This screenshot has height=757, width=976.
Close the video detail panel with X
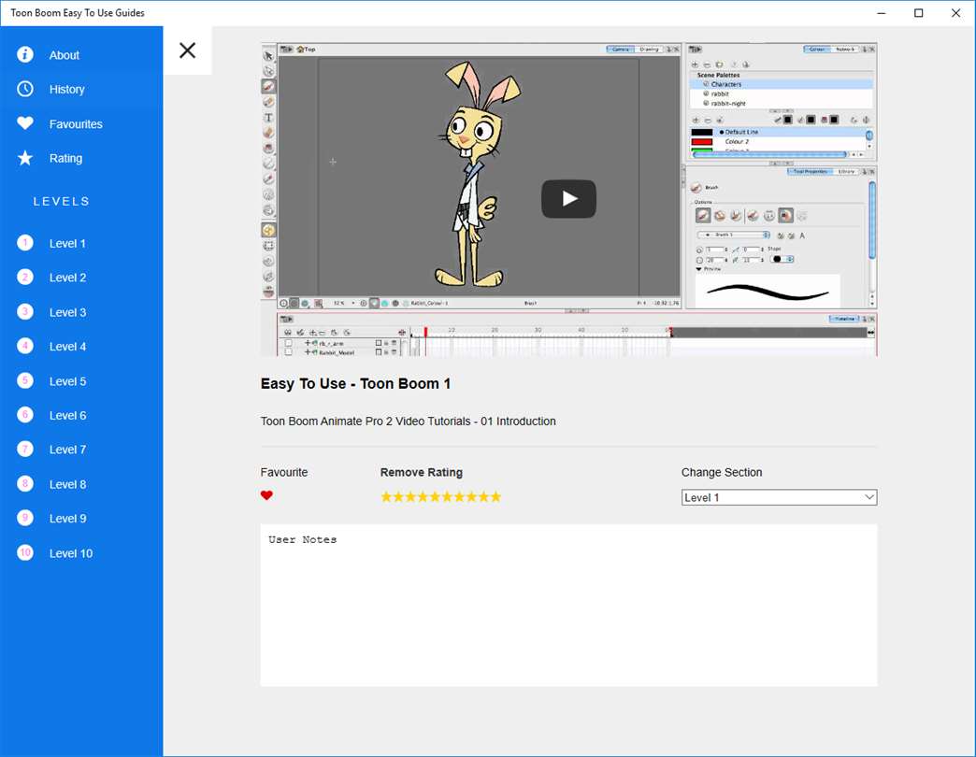point(187,50)
